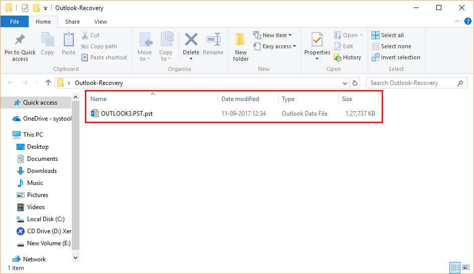Click the Open command in ribbon
Screen dimensions: 474x274
point(348,35)
